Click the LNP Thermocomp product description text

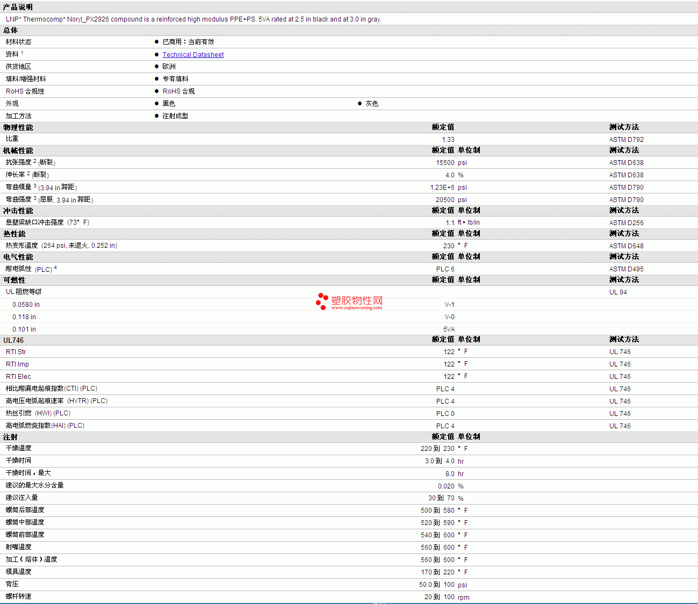coord(193,19)
